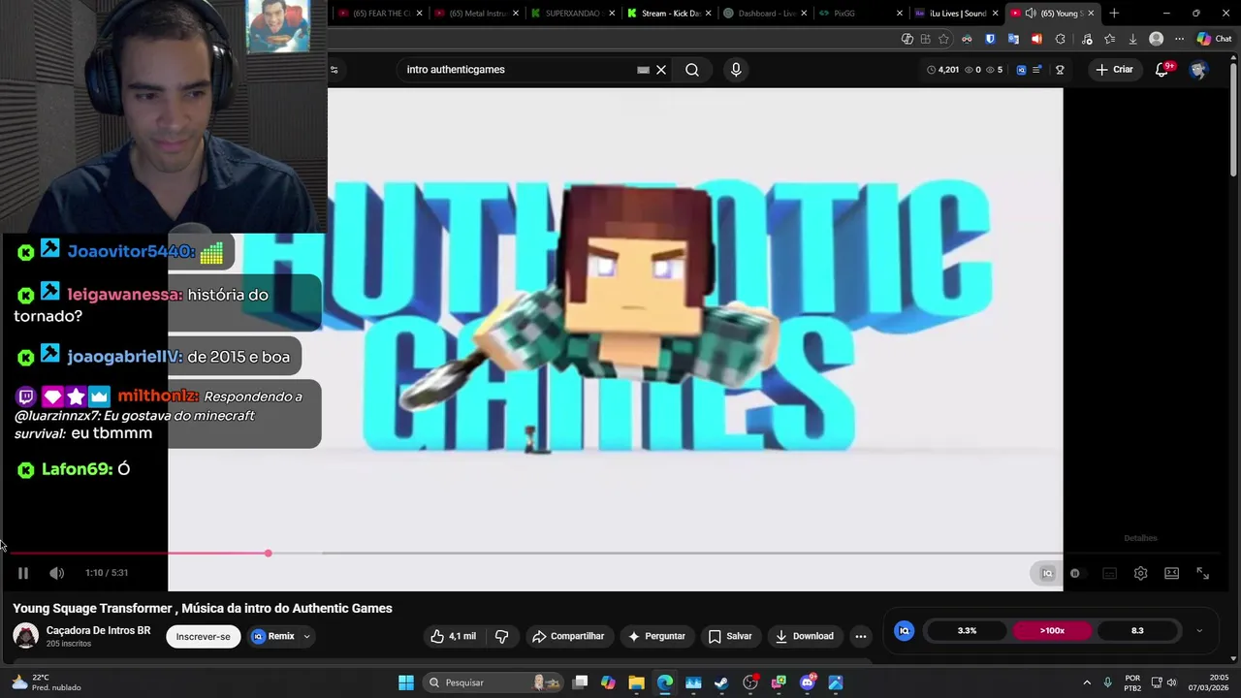Open Steam from the taskbar
This screenshot has width=1241, height=698.
pos(721,682)
